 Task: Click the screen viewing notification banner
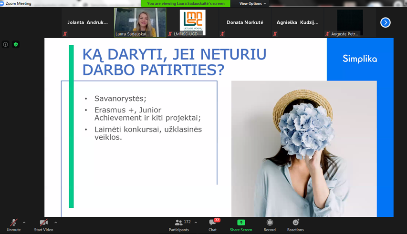[x=185, y=3]
